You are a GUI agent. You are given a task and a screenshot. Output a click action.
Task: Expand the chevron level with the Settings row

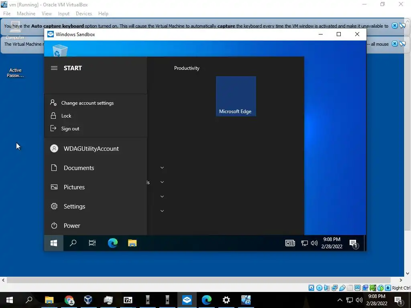click(x=162, y=211)
